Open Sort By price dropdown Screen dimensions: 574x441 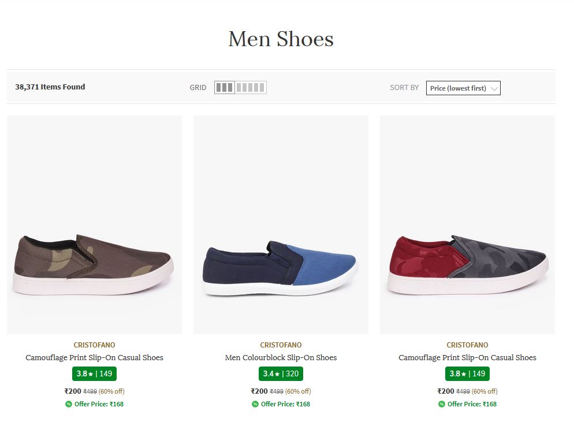463,88
